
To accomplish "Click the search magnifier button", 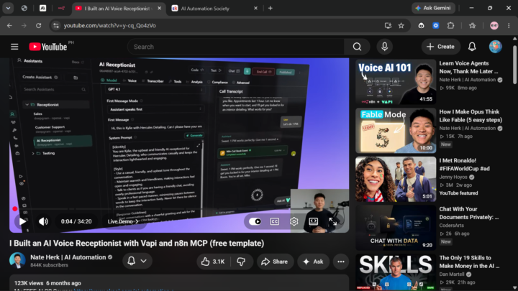I will (357, 47).
